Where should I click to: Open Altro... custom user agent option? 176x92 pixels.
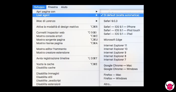pos(122,84)
